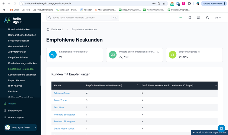Click the home icon in breadcrumb
The image size is (228, 135).
pos(48,29)
